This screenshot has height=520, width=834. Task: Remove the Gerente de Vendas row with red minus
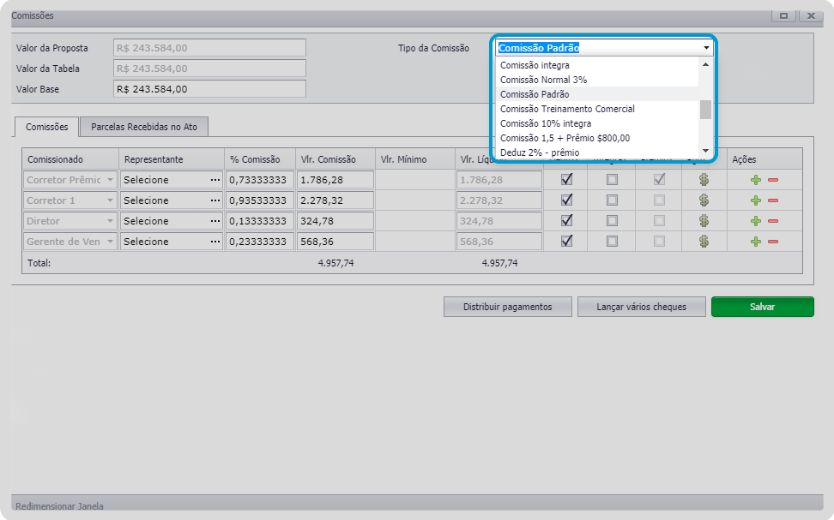pyautogui.click(x=773, y=242)
